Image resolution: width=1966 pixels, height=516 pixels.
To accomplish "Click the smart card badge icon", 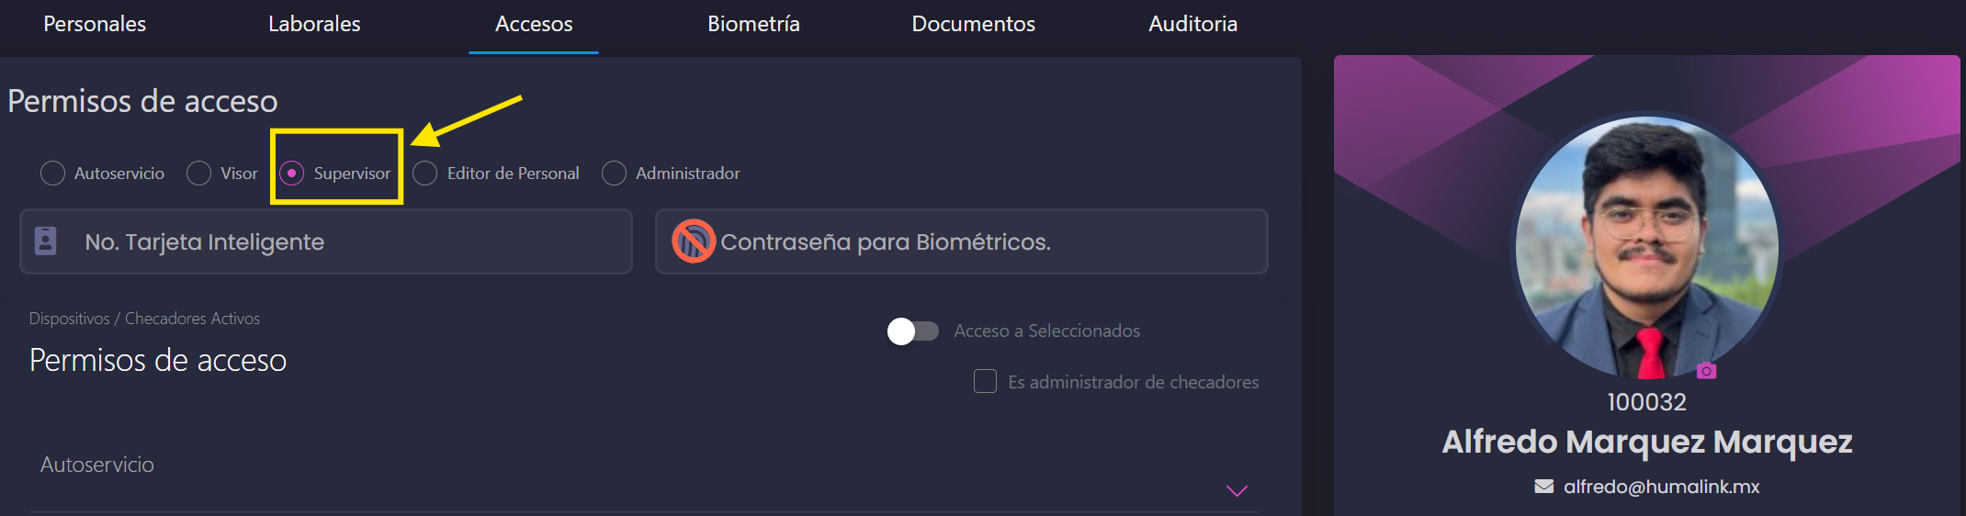I will (x=45, y=241).
